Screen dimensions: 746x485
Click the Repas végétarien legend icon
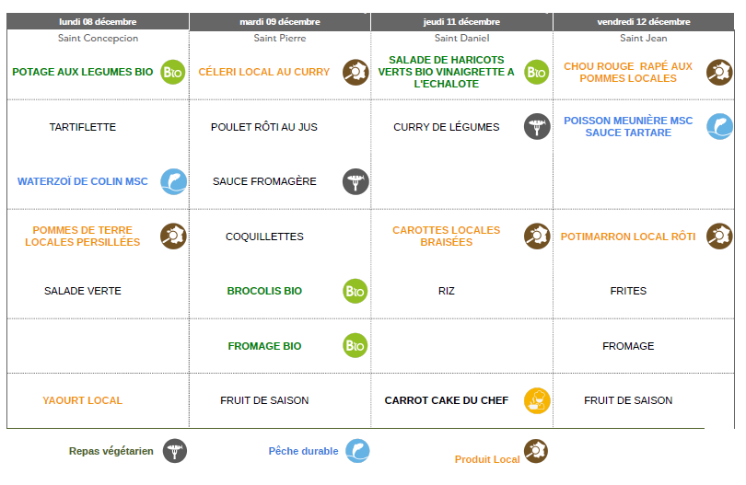(x=175, y=451)
